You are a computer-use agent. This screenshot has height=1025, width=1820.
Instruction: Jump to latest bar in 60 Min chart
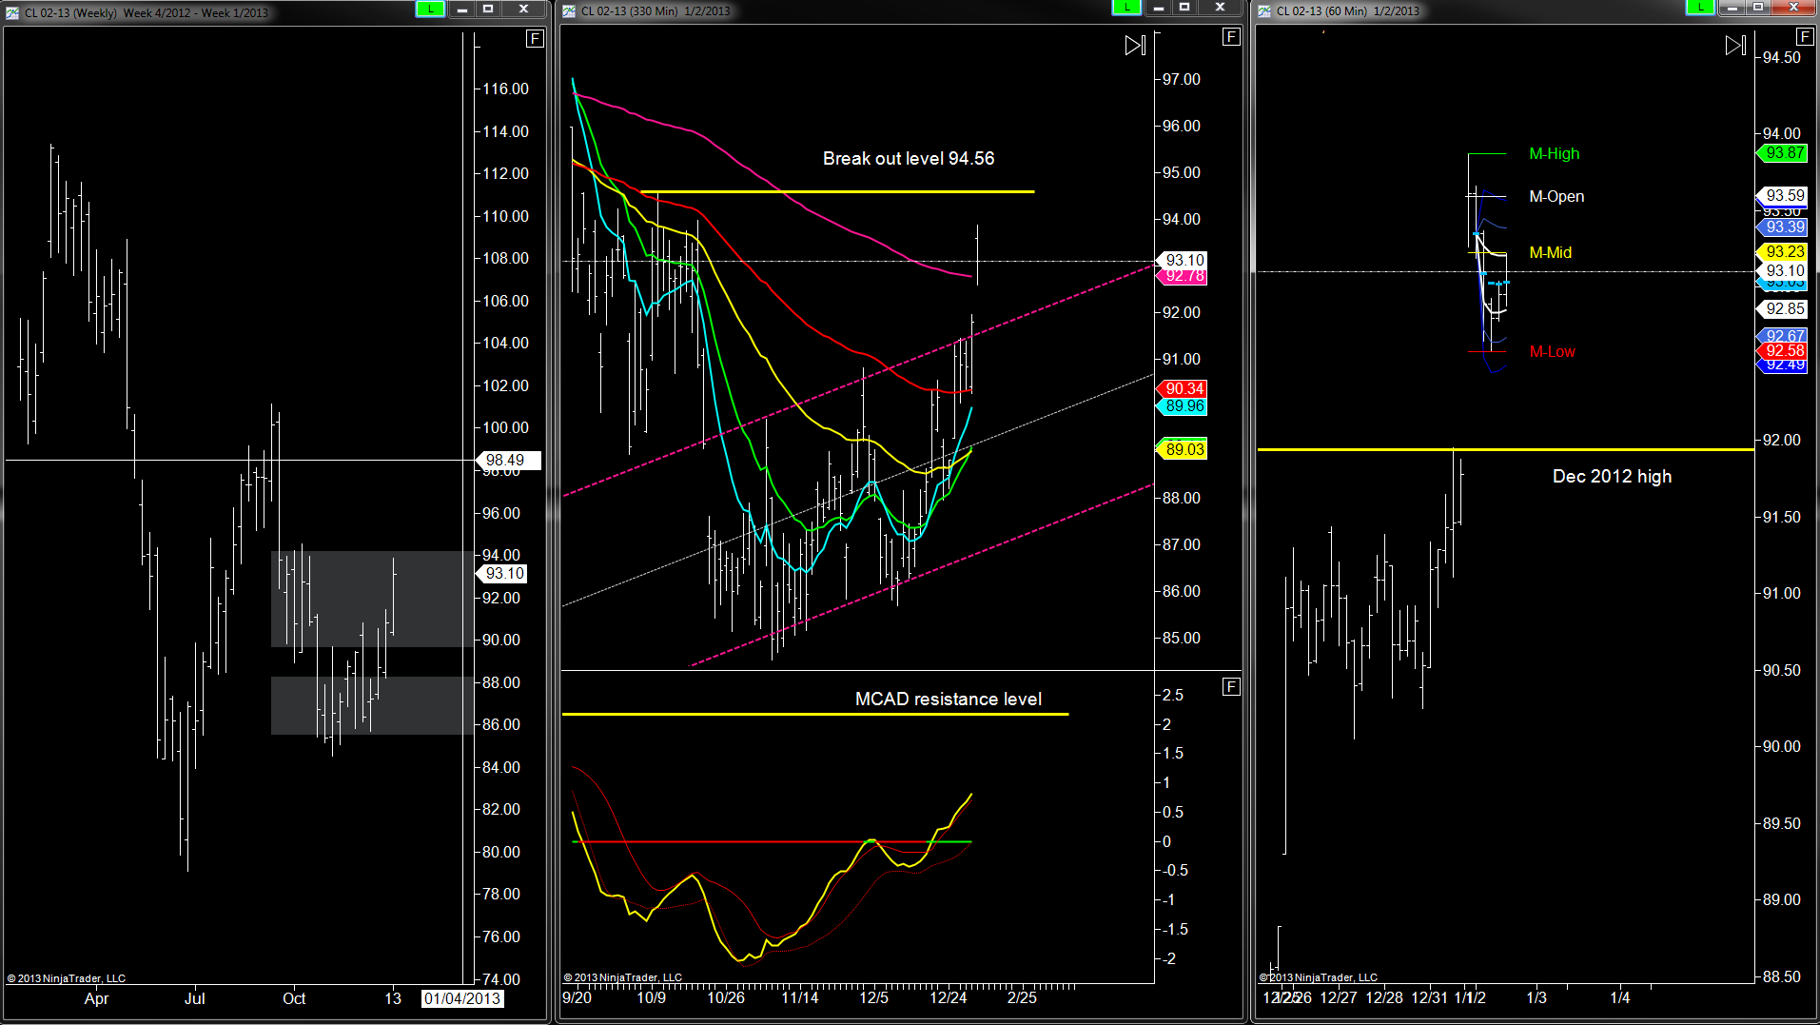pos(1735,46)
